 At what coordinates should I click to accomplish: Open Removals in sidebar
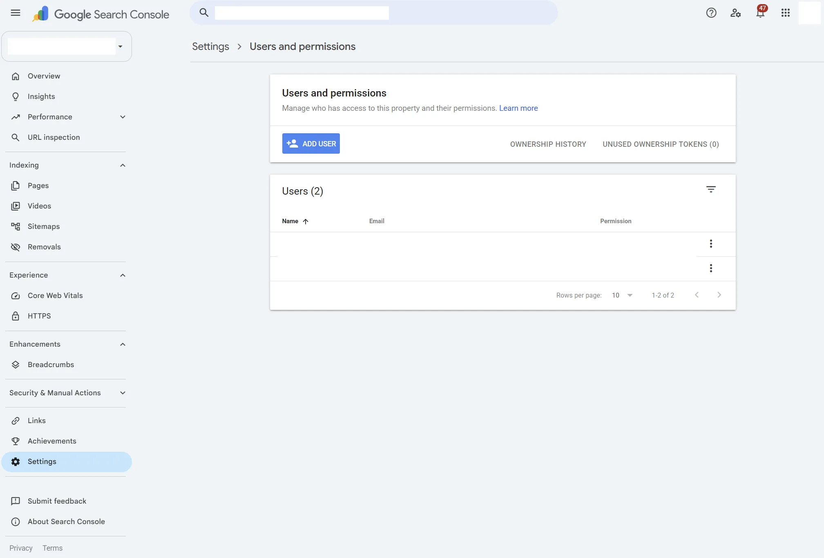click(67, 247)
